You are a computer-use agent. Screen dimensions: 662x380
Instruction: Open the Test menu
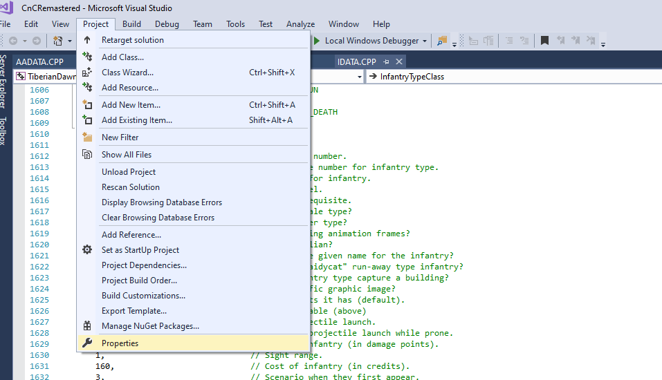(x=266, y=24)
